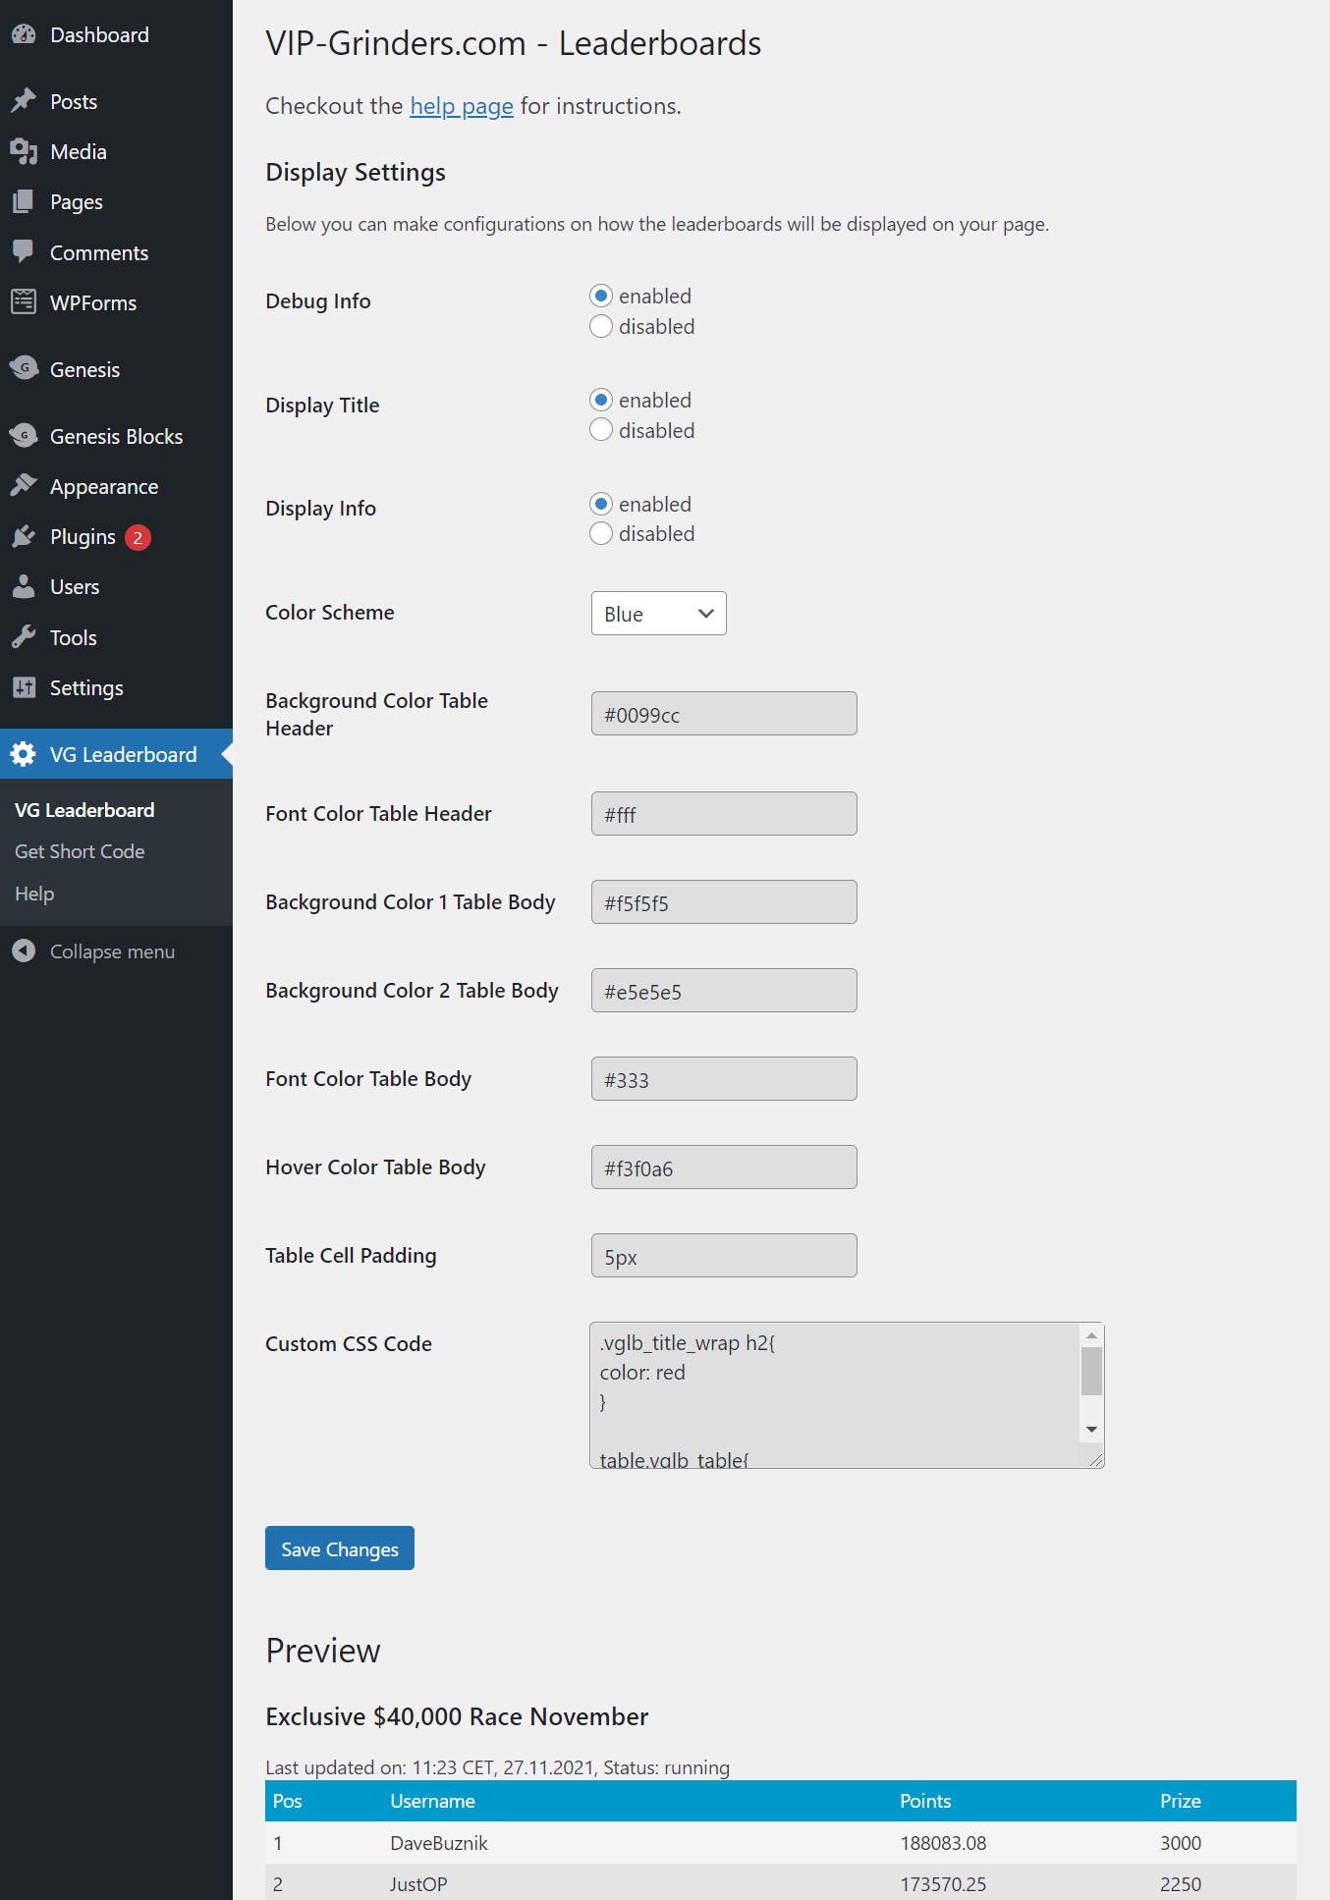The width and height of the screenshot is (1330, 1900).
Task: Open the Get Short Code submenu item
Action: pyautogui.click(x=80, y=851)
